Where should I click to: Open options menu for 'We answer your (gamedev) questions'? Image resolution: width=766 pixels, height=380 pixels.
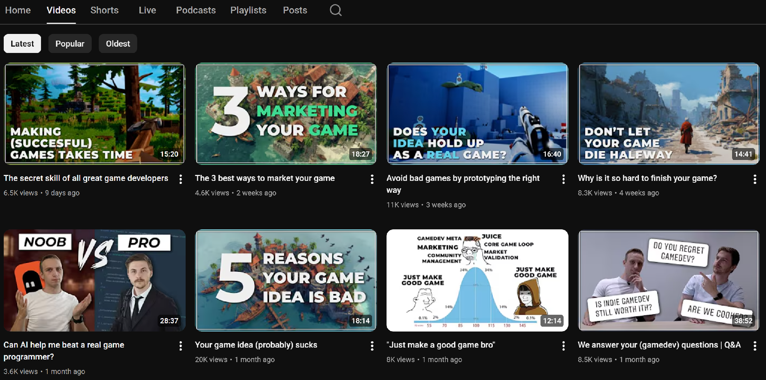click(755, 346)
